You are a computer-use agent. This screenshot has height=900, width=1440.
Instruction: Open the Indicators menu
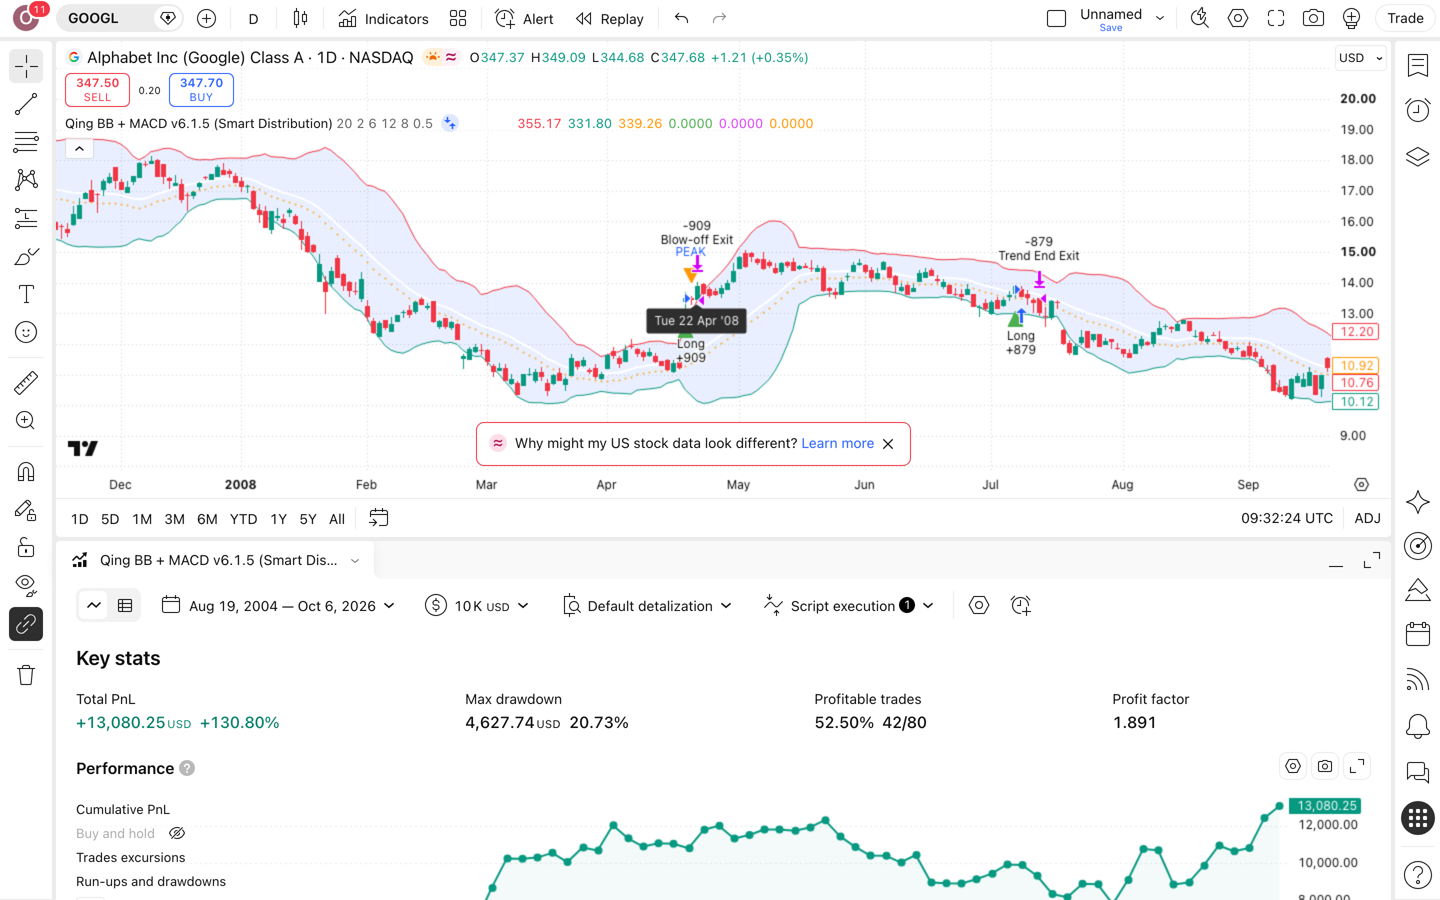coord(383,18)
